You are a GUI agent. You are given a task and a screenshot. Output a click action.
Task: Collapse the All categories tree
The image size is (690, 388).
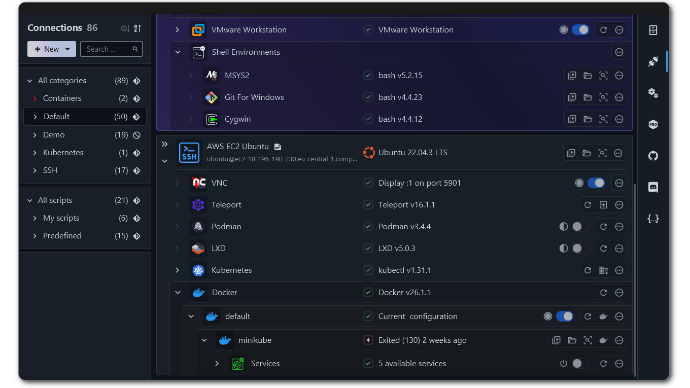click(x=29, y=81)
